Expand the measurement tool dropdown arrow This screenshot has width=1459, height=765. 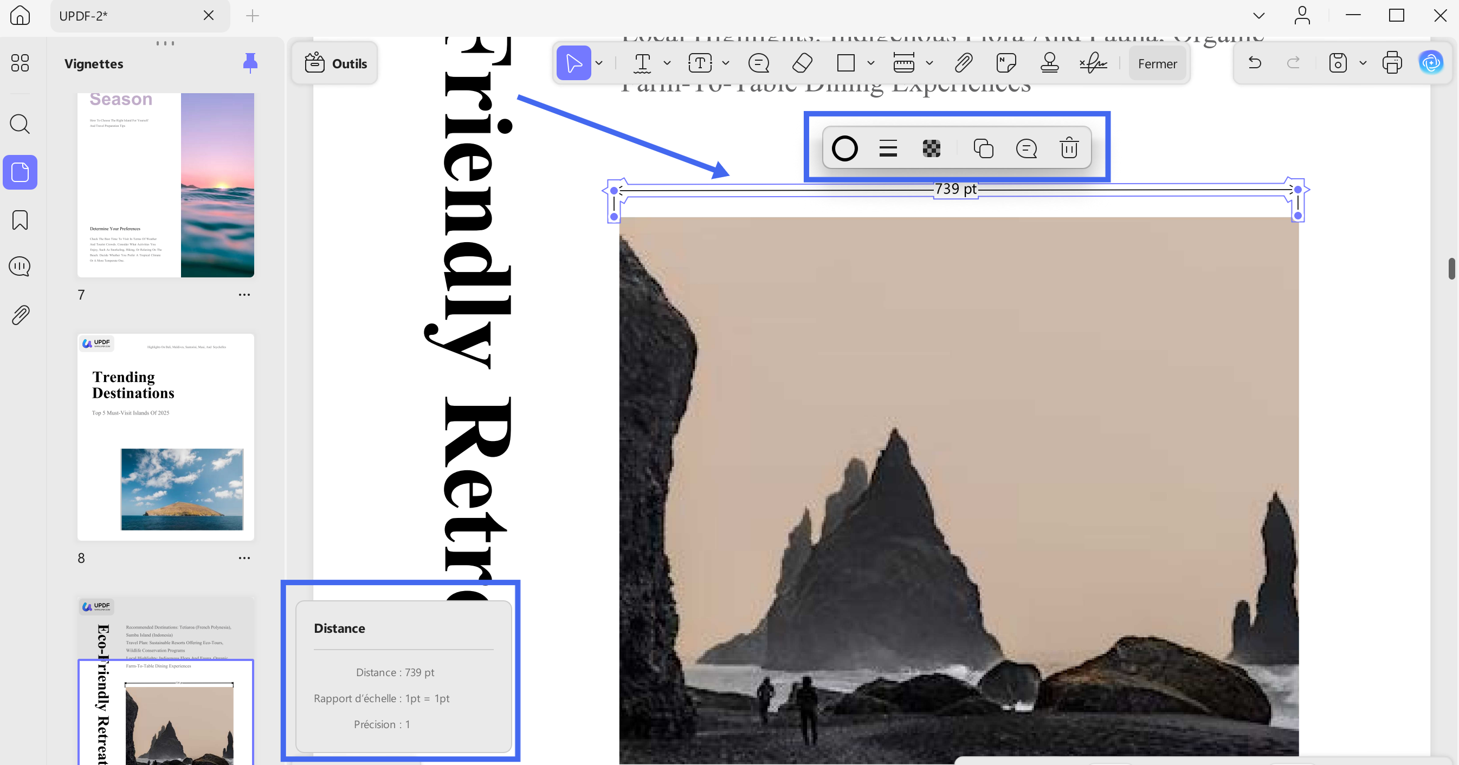pyautogui.click(x=929, y=63)
